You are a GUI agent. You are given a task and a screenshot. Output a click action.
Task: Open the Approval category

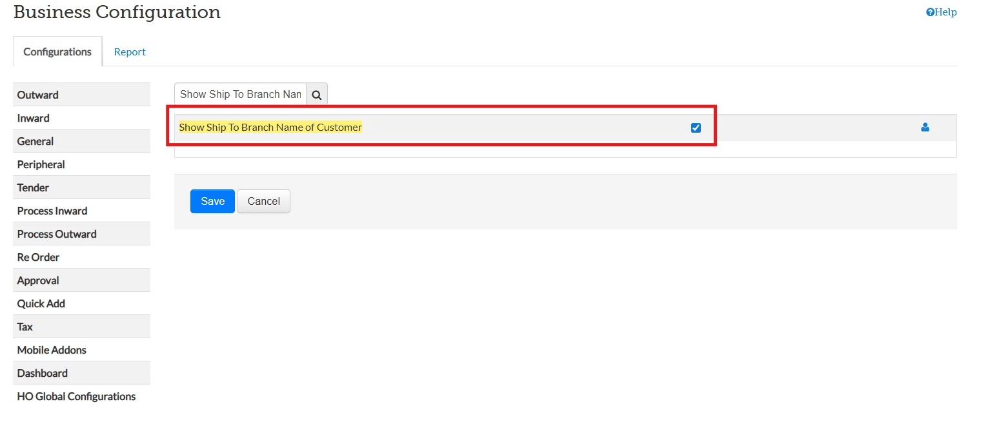(x=38, y=280)
